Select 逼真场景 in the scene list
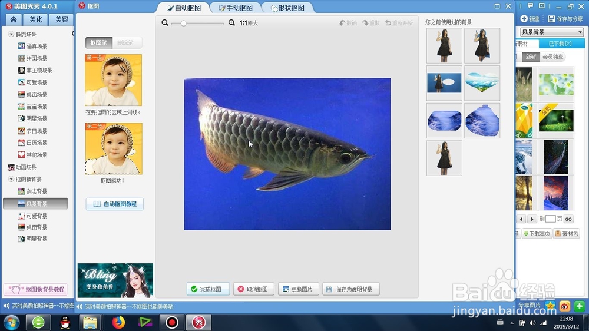 point(32,46)
